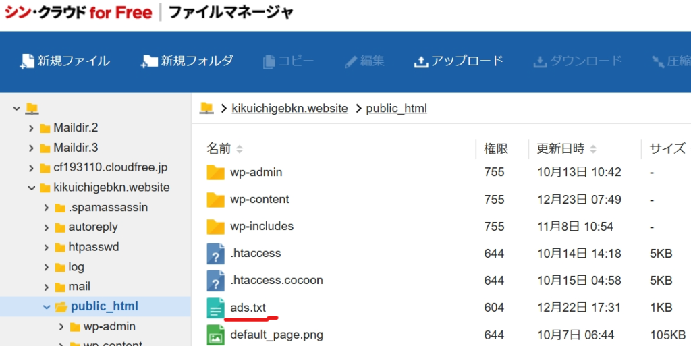Open the wp-content folder icon in list
Image resolution: width=691 pixels, height=346 pixels.
click(215, 200)
